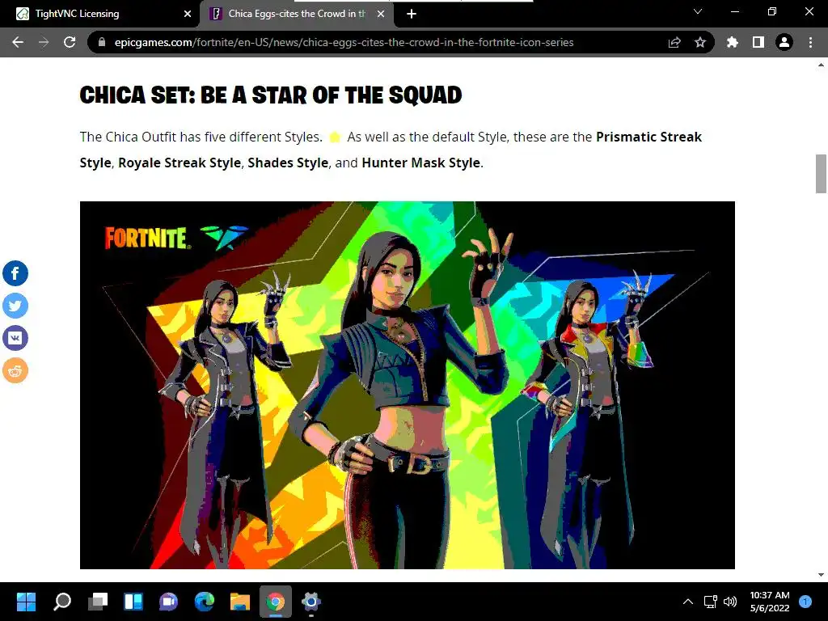Click the scrollbar down arrow
This screenshot has width=828, height=621.
click(x=821, y=575)
